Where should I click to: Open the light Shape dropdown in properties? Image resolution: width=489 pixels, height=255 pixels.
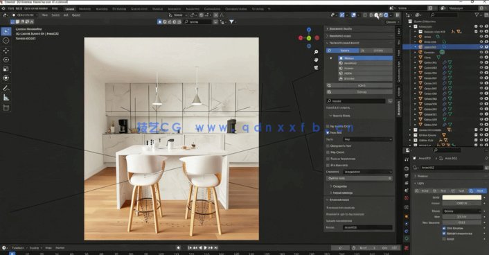pos(462,211)
